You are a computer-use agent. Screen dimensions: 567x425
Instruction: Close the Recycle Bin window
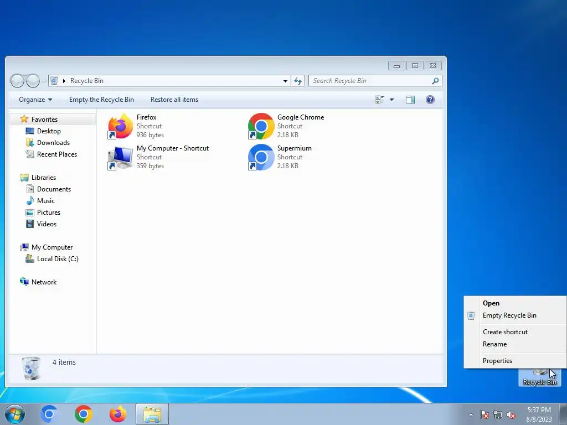click(x=433, y=66)
